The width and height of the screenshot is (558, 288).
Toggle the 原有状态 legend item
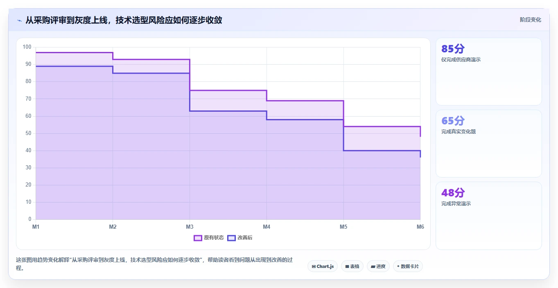[209, 238]
